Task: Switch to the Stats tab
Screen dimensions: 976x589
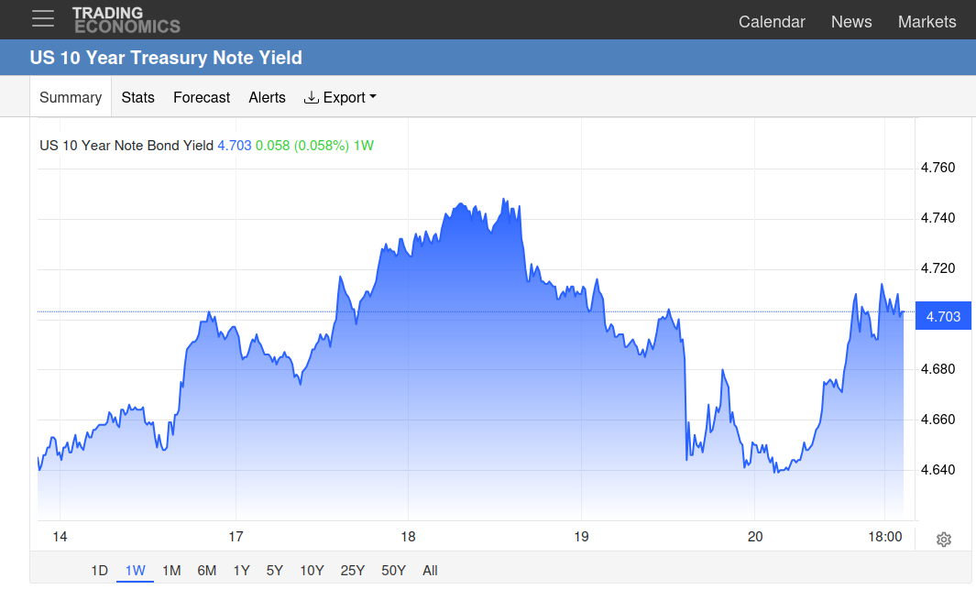Action: (x=137, y=98)
